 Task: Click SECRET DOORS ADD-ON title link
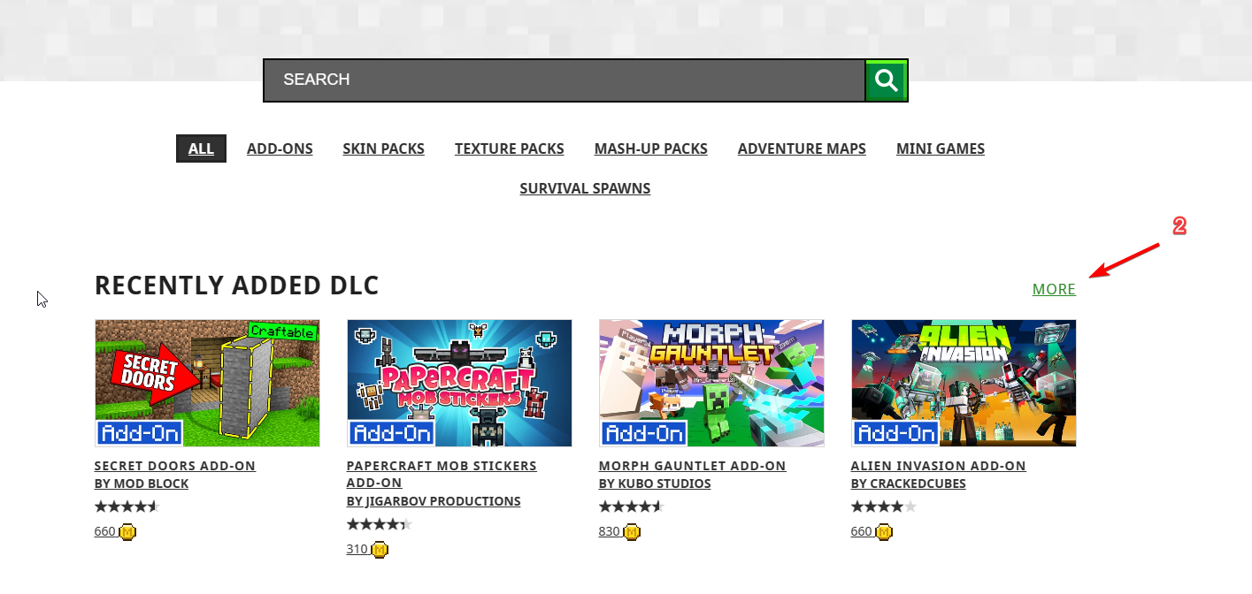point(175,466)
